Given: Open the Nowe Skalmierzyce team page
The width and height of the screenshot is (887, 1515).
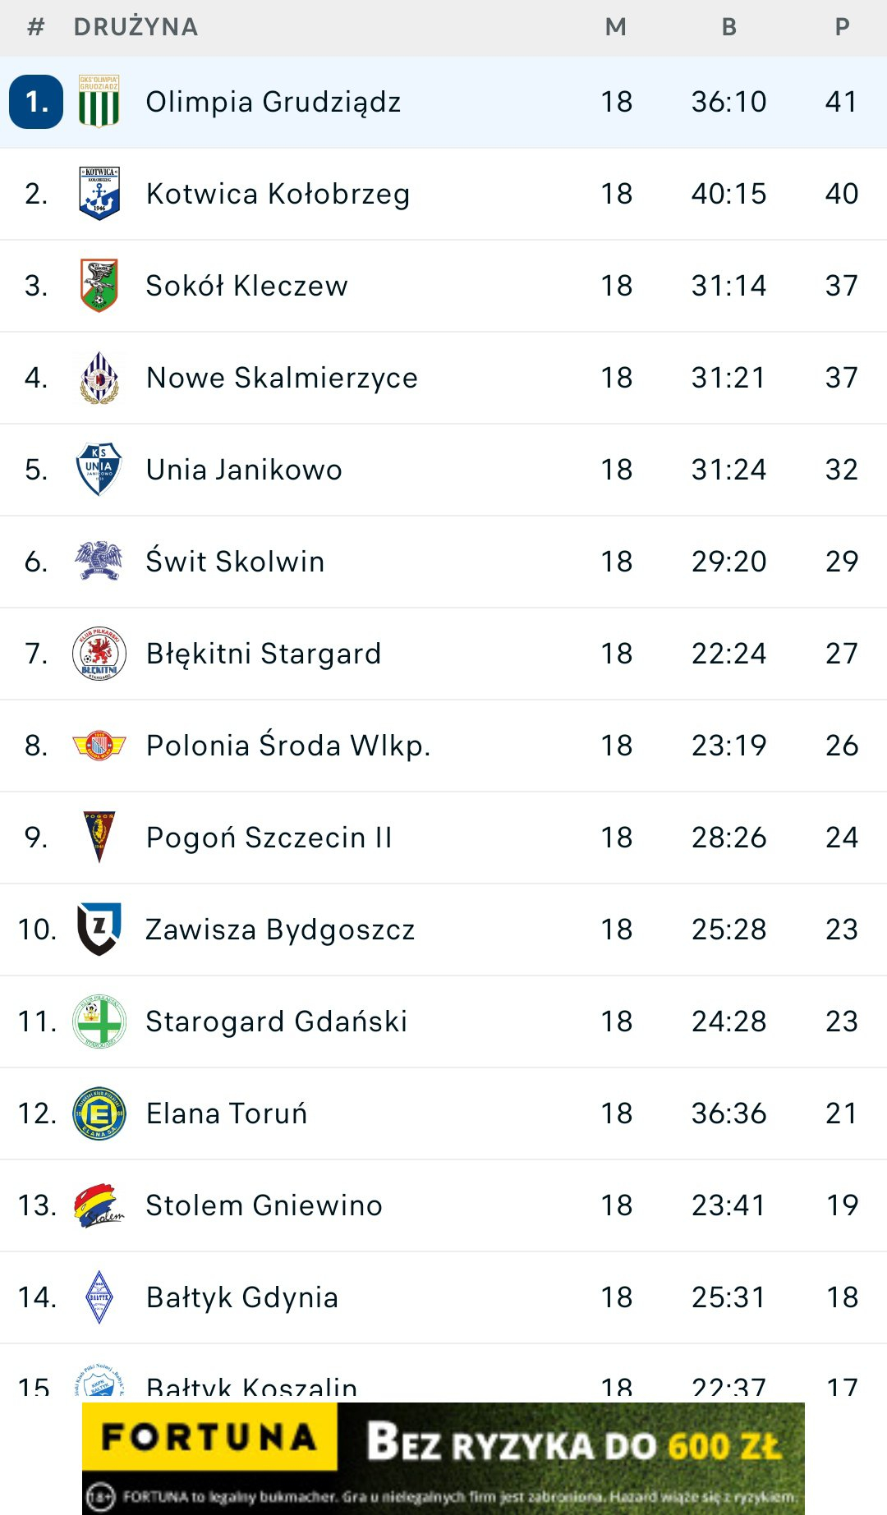Looking at the screenshot, I should coord(282,378).
